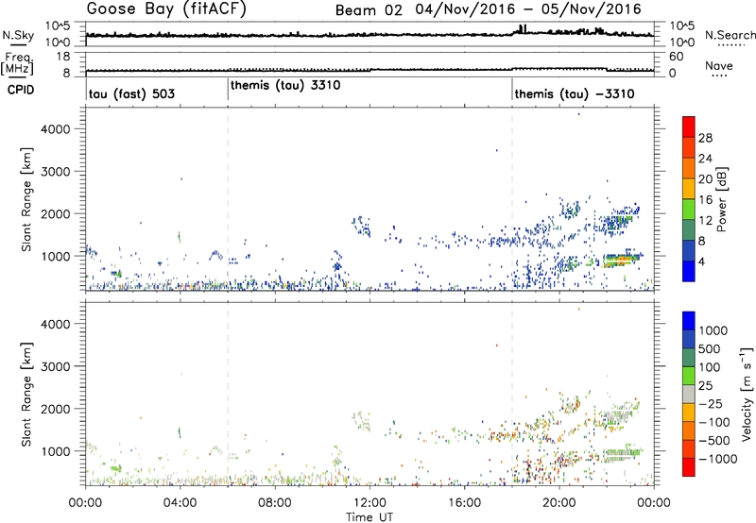
Task: Click the echo cluster near 11:40 at 1800 km
Action: pos(362,226)
